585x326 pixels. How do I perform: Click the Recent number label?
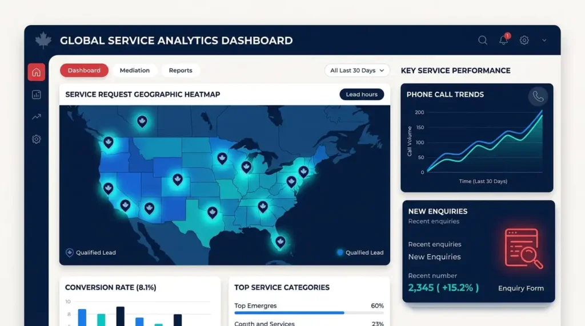coord(432,276)
